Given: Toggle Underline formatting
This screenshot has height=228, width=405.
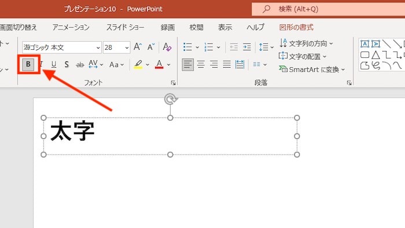Looking at the screenshot, I should pos(54,64).
